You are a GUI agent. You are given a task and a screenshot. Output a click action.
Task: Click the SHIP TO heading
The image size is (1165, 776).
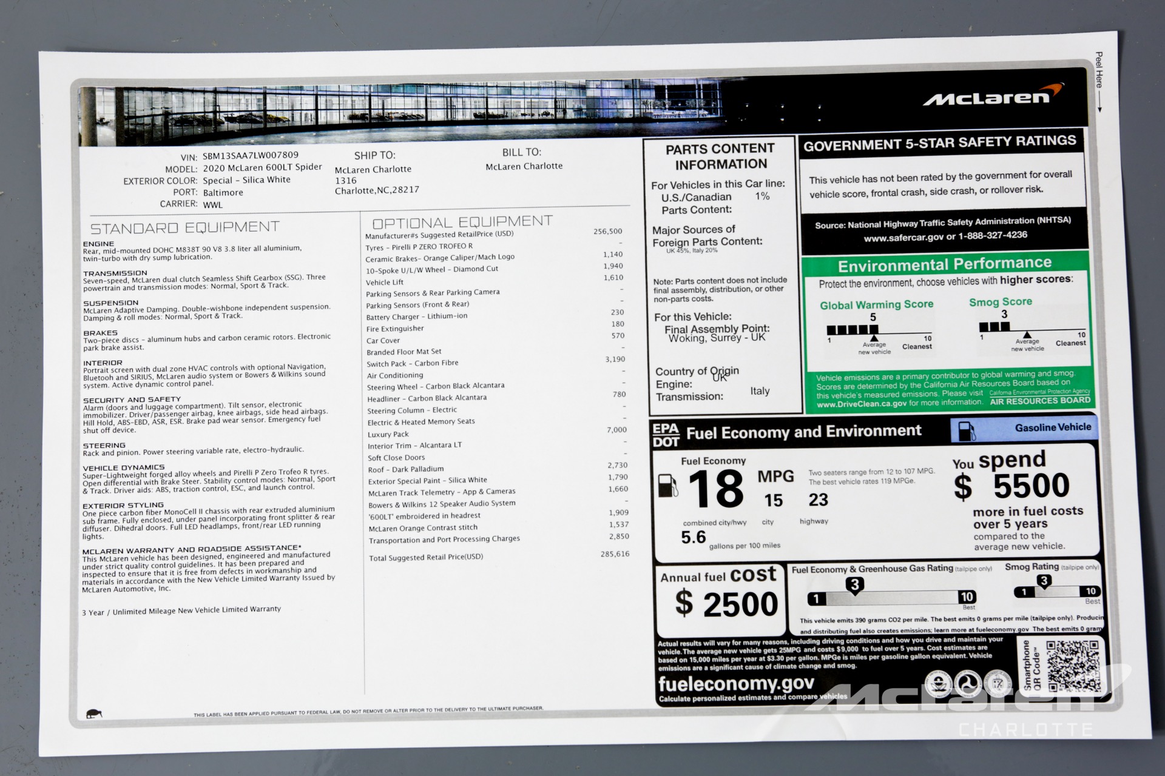tap(374, 155)
